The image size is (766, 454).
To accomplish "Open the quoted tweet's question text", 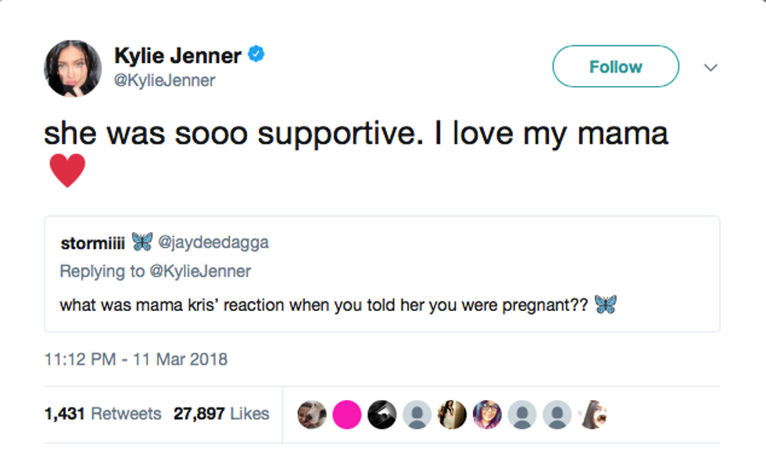I will (324, 304).
